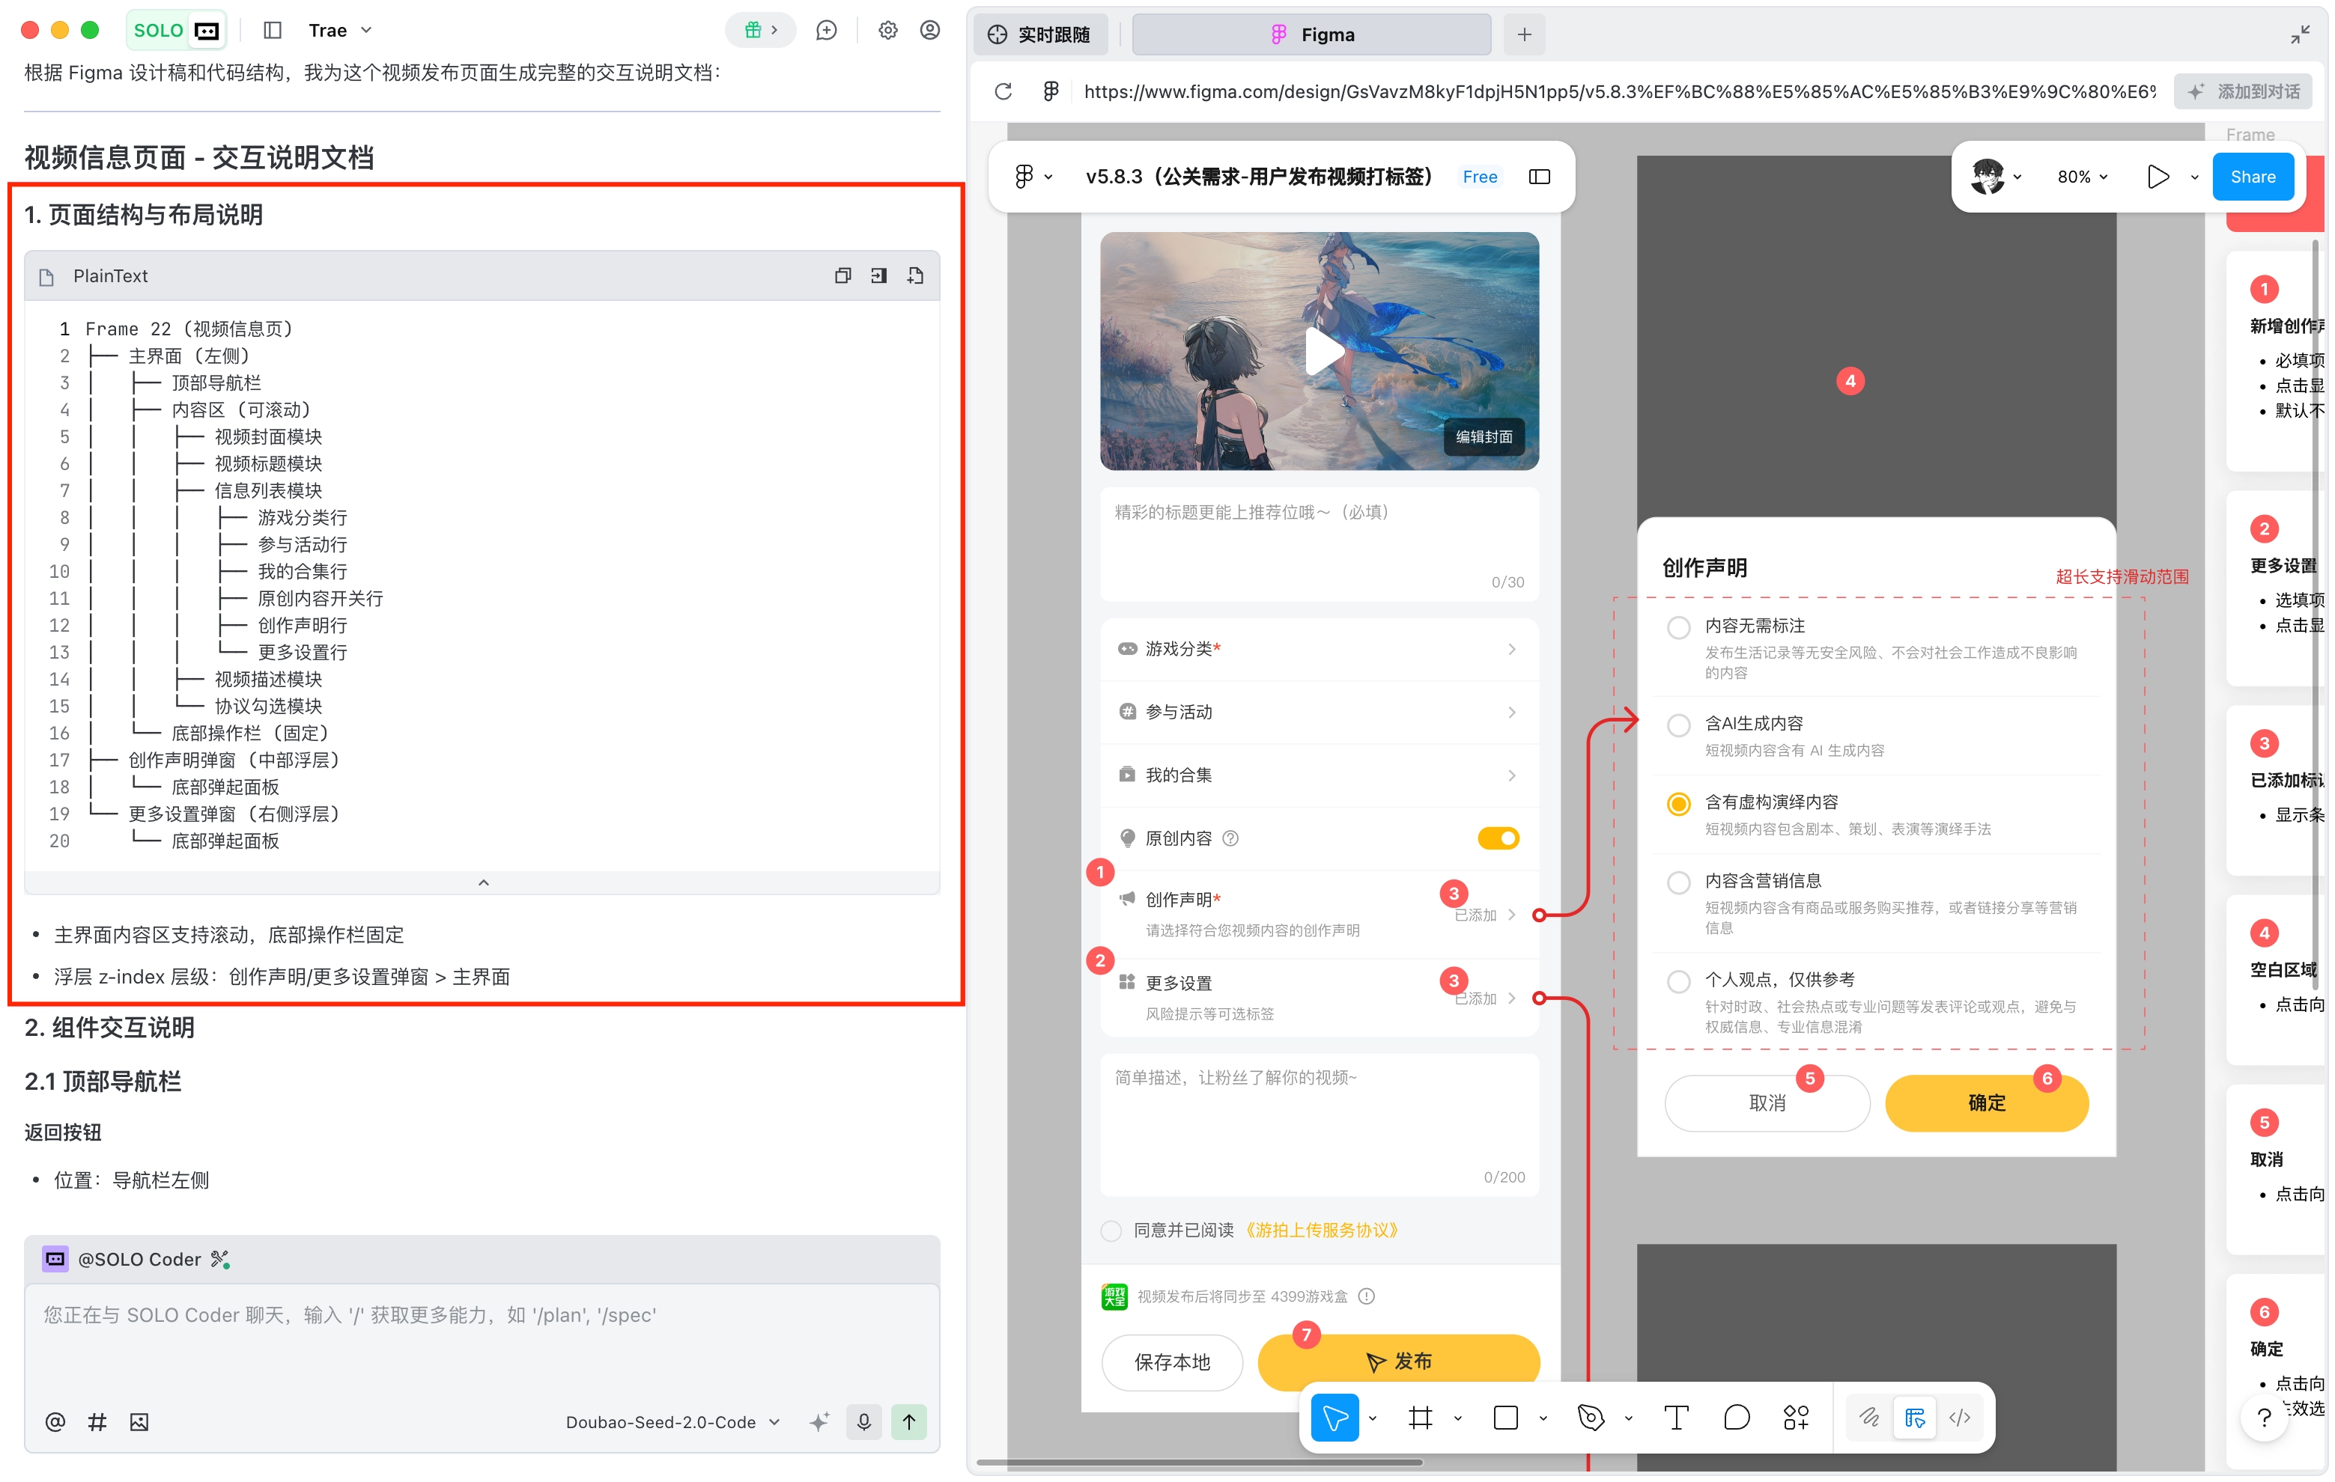
Task: Expand the Rectangle shape tools chevron
Action: tap(1543, 1418)
